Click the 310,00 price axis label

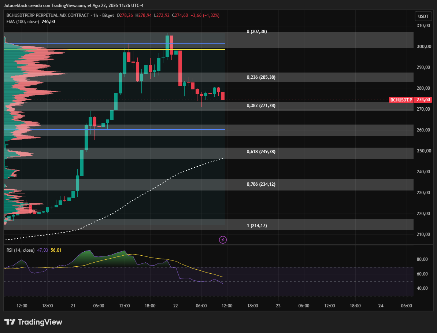click(423, 26)
